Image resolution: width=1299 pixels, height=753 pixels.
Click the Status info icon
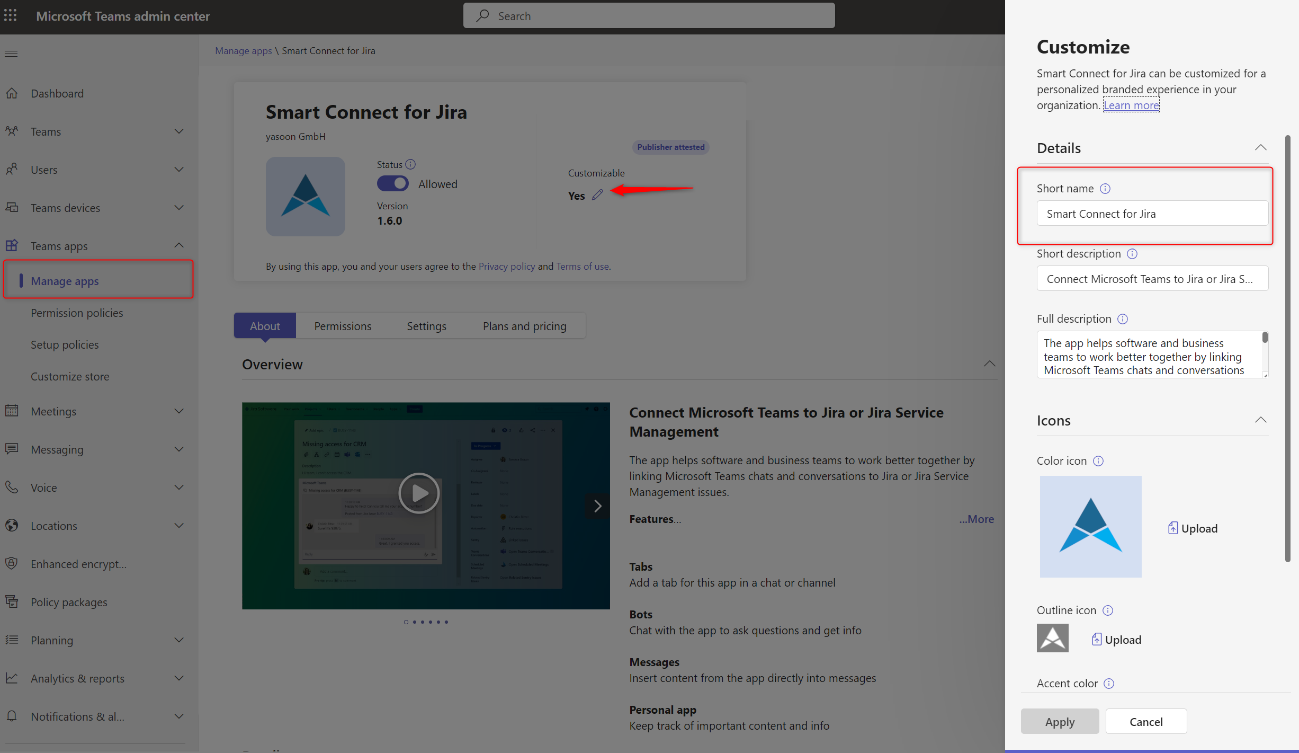coord(410,164)
